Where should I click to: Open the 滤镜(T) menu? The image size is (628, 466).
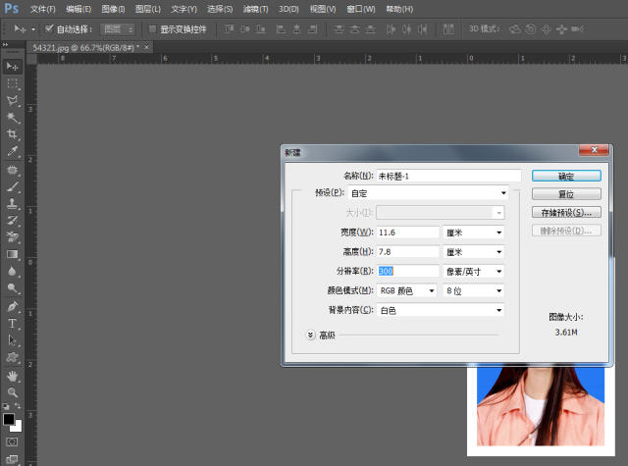coord(256,8)
